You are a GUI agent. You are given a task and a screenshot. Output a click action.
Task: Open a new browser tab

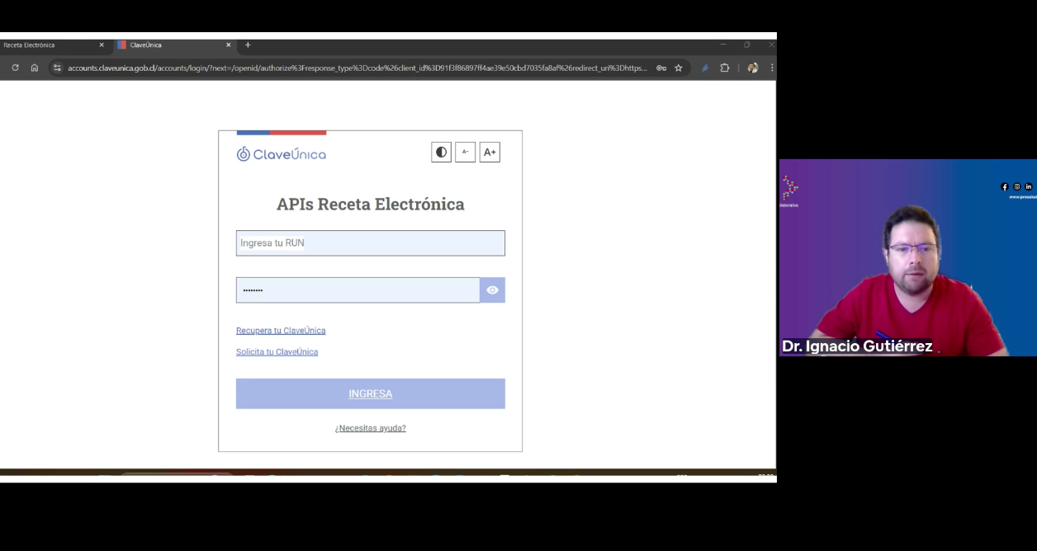[248, 45]
